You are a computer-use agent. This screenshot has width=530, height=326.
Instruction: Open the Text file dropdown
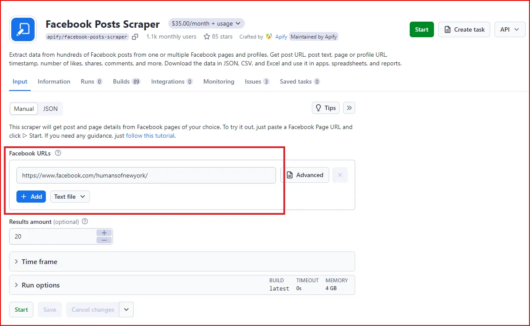70,197
